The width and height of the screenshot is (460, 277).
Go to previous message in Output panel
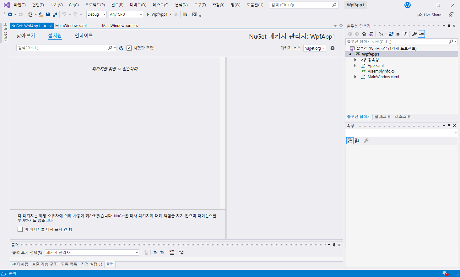click(155, 253)
